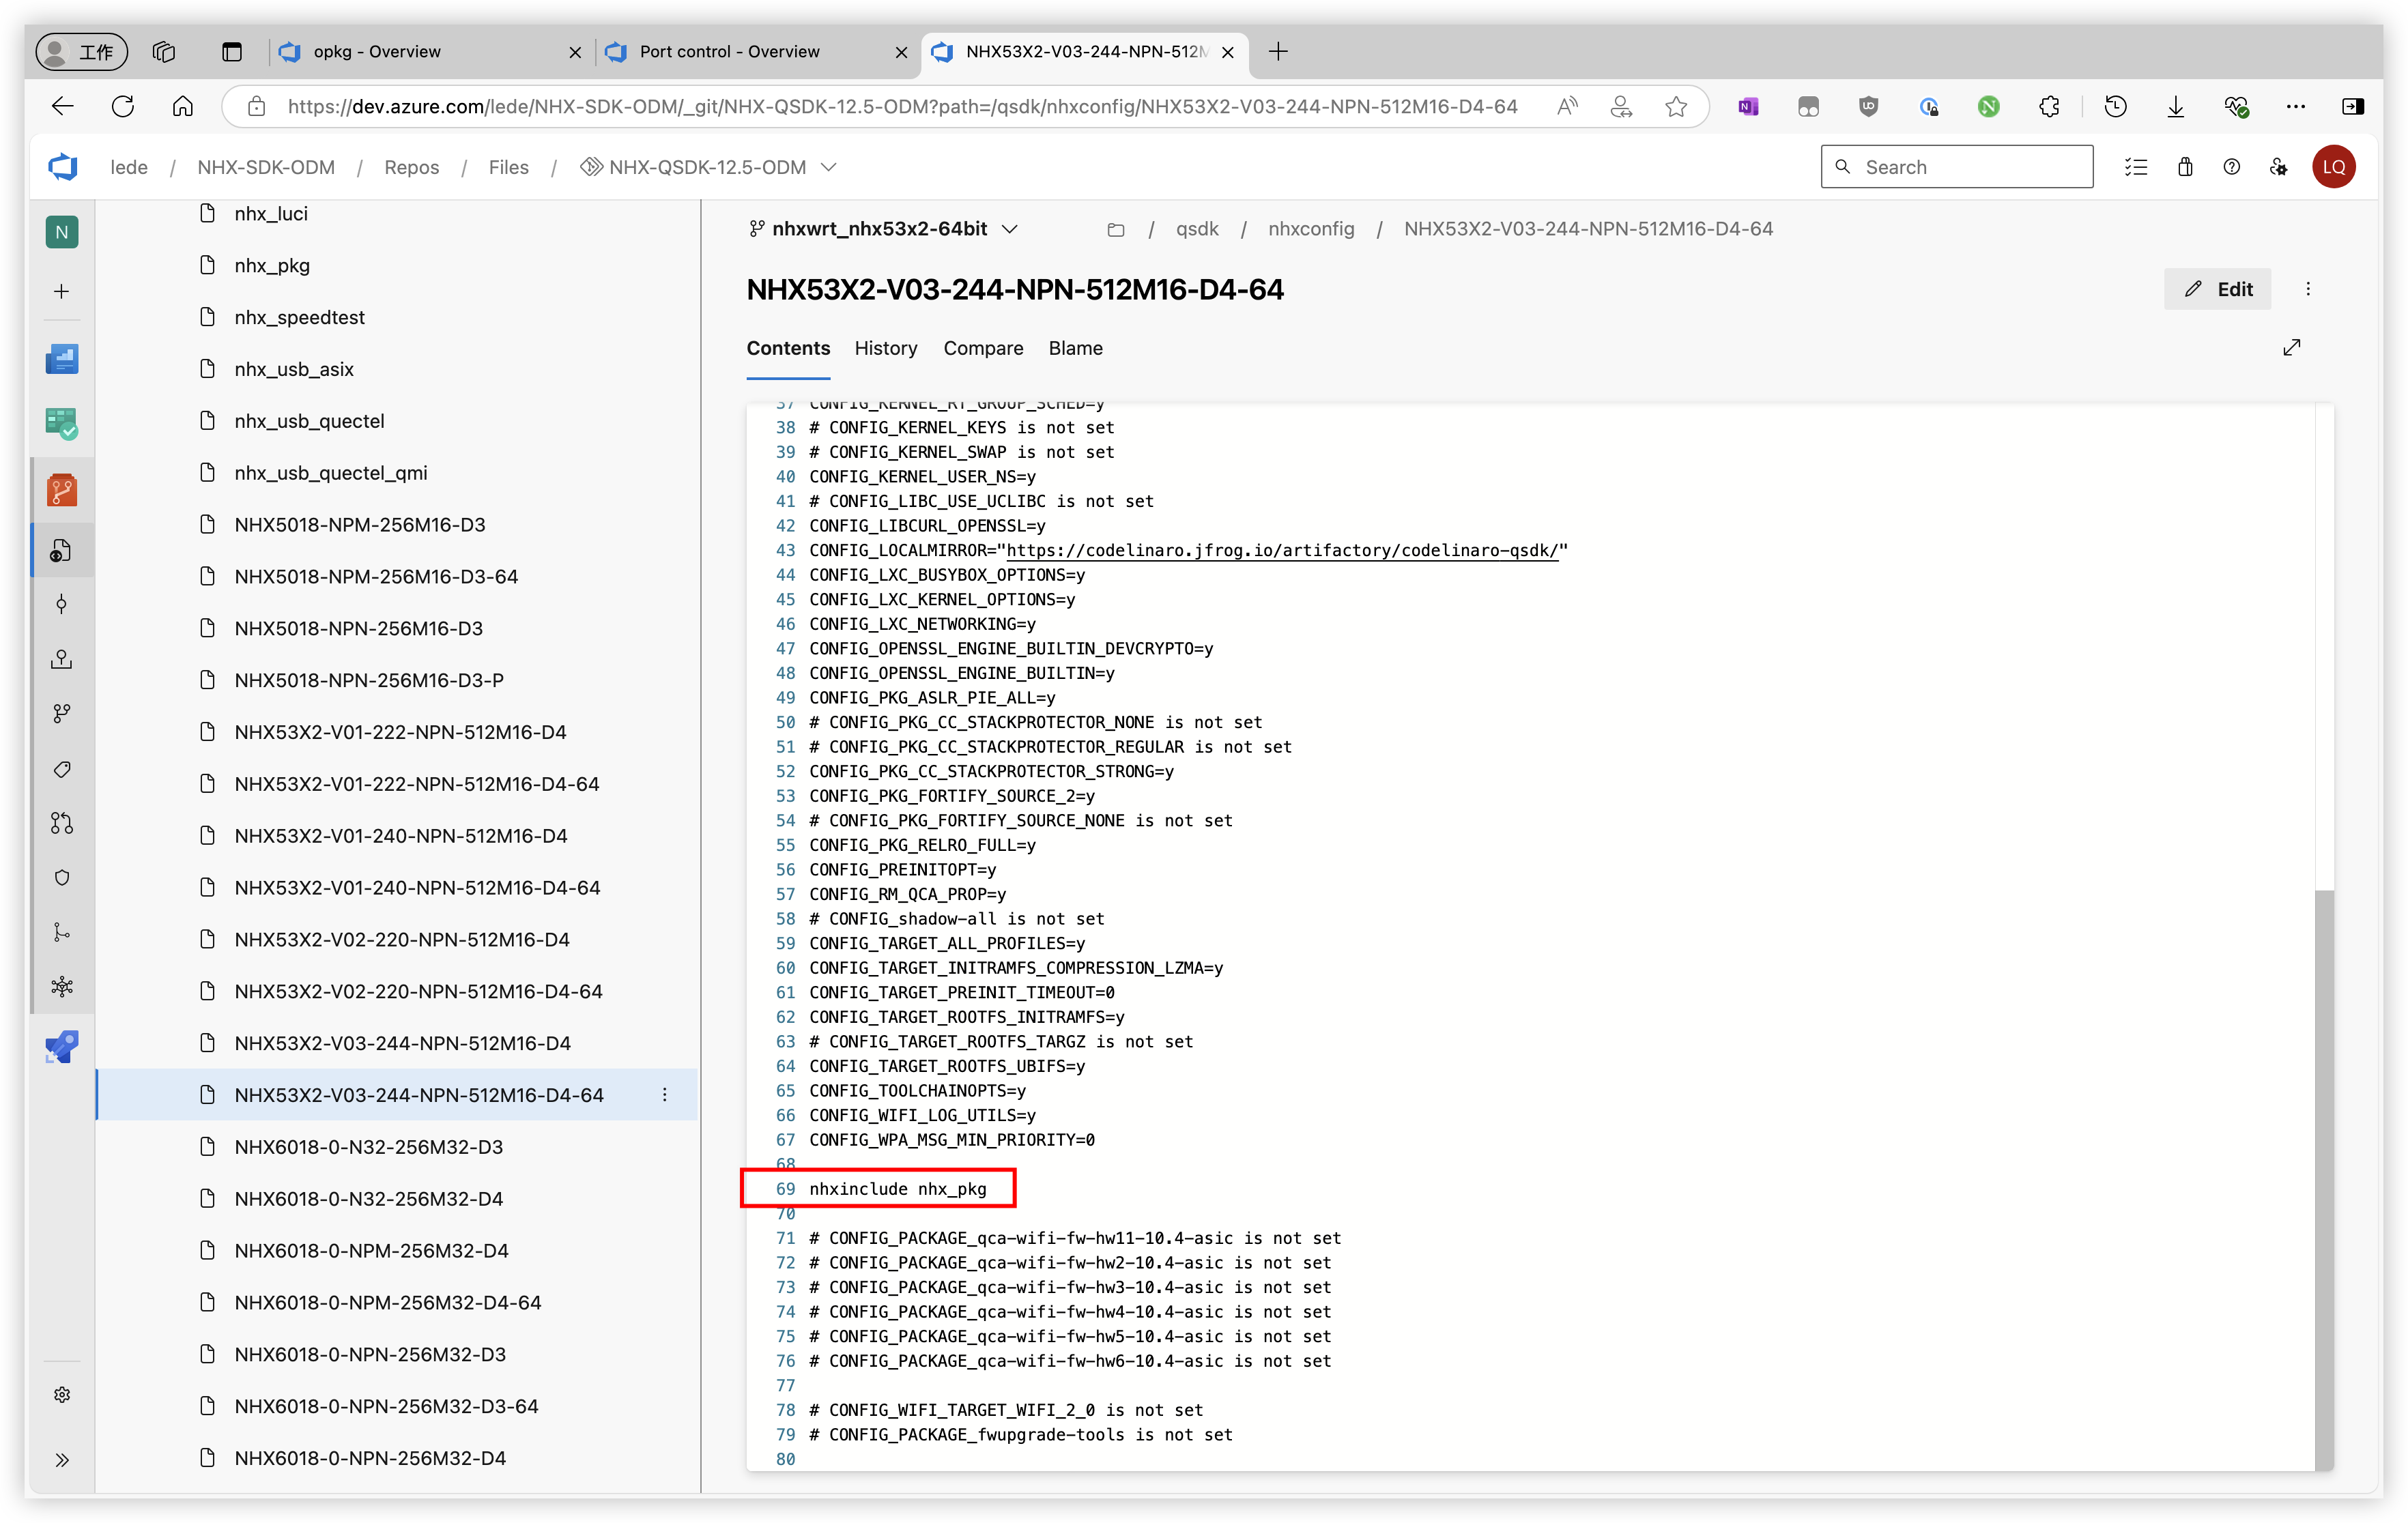Open the Repos hub icon in sidebar
The width and height of the screenshot is (2408, 1523).
coord(62,490)
